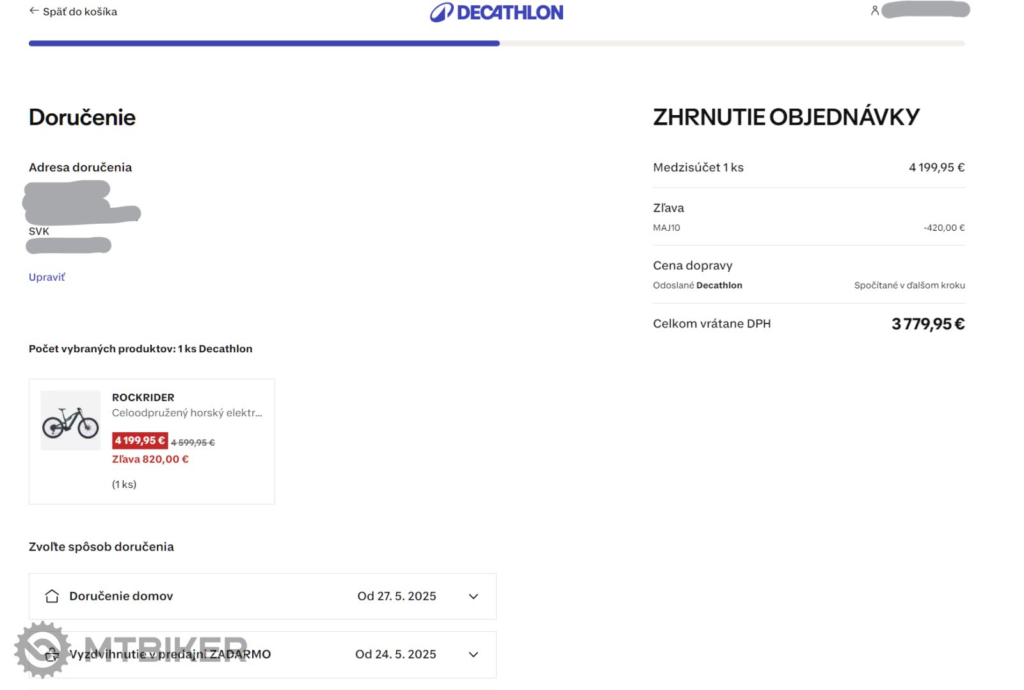Click the home delivery house icon

52,596
